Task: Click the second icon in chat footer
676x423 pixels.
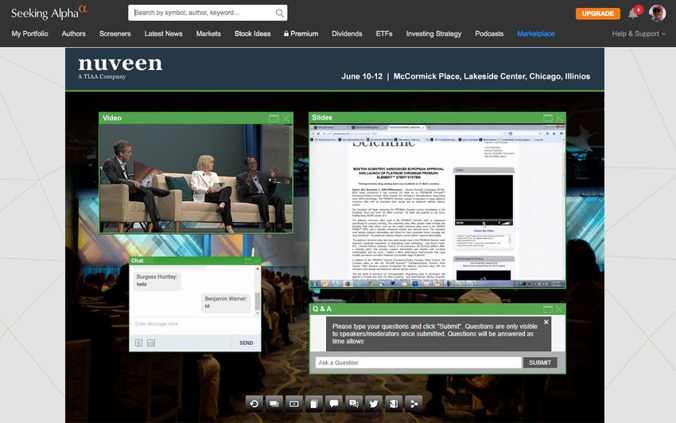Action: [x=151, y=343]
